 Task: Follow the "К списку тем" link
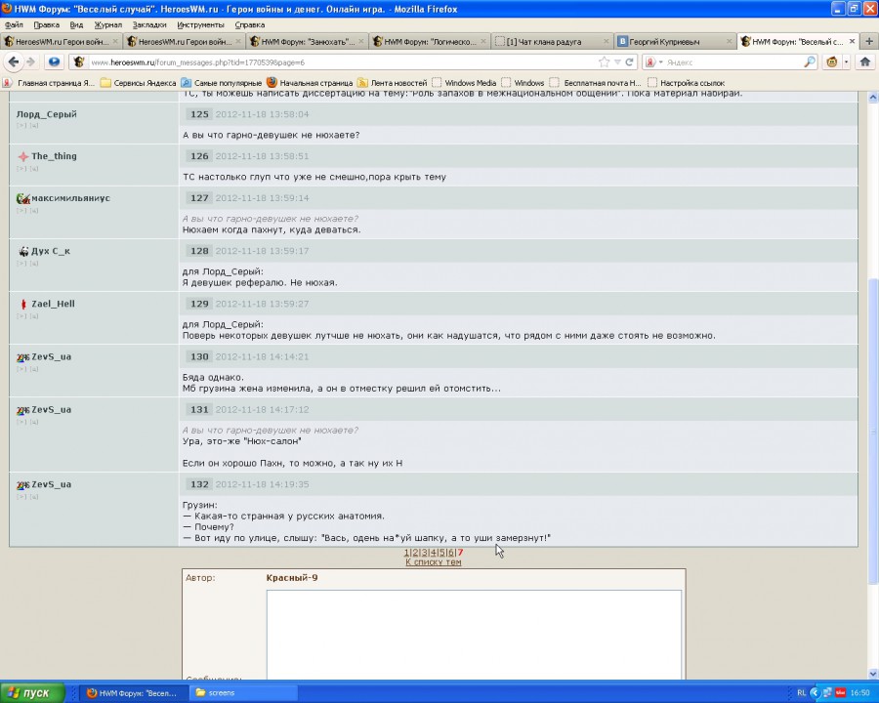tap(434, 561)
